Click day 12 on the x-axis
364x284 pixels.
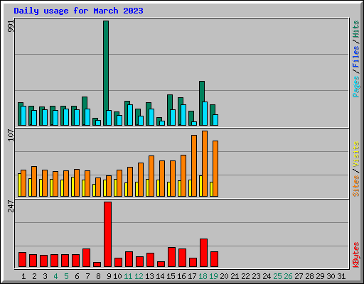pos(139,276)
